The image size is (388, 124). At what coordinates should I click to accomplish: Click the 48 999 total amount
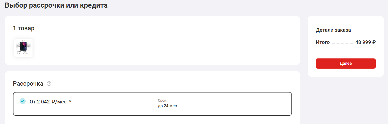point(363,42)
